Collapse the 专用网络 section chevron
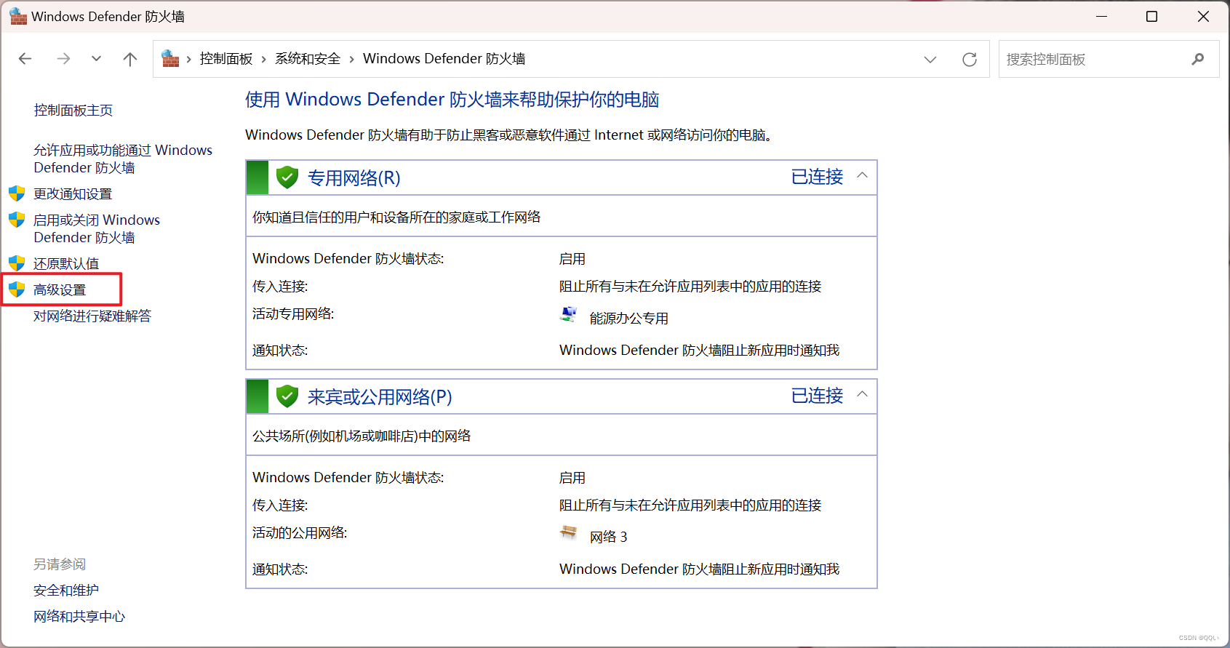 coord(863,175)
